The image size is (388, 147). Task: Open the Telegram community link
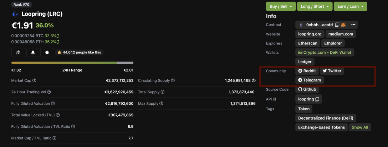tap(310, 80)
